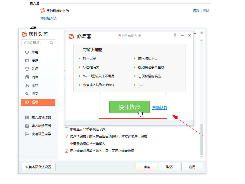The image size is (245, 184).
Task: Switch to the 外观 settings category
Action: 38,69
